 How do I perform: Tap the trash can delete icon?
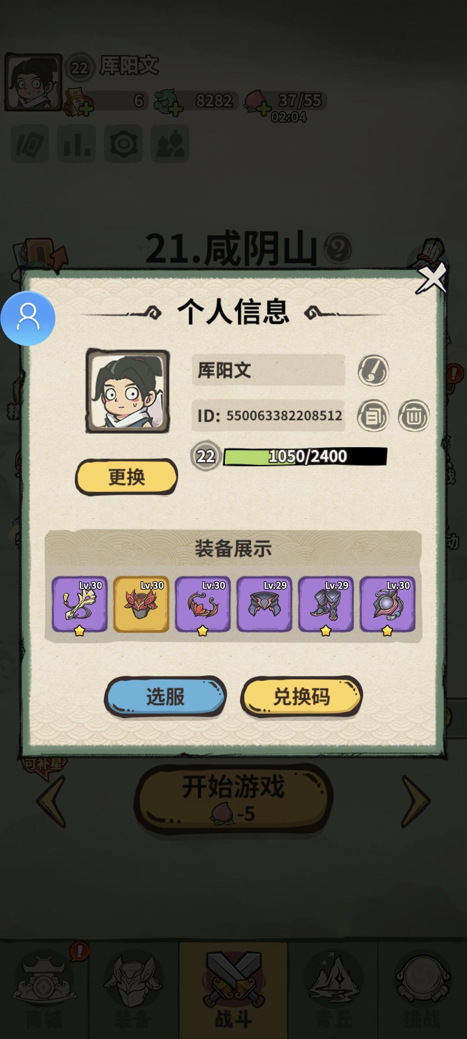click(414, 416)
